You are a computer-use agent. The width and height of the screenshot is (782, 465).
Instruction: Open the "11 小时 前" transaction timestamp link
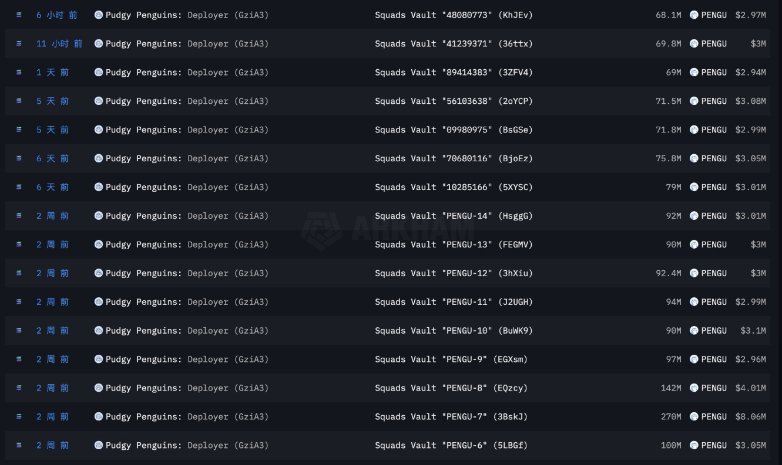(x=59, y=44)
